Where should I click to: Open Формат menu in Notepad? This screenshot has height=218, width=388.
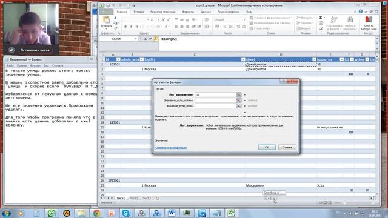35,66
